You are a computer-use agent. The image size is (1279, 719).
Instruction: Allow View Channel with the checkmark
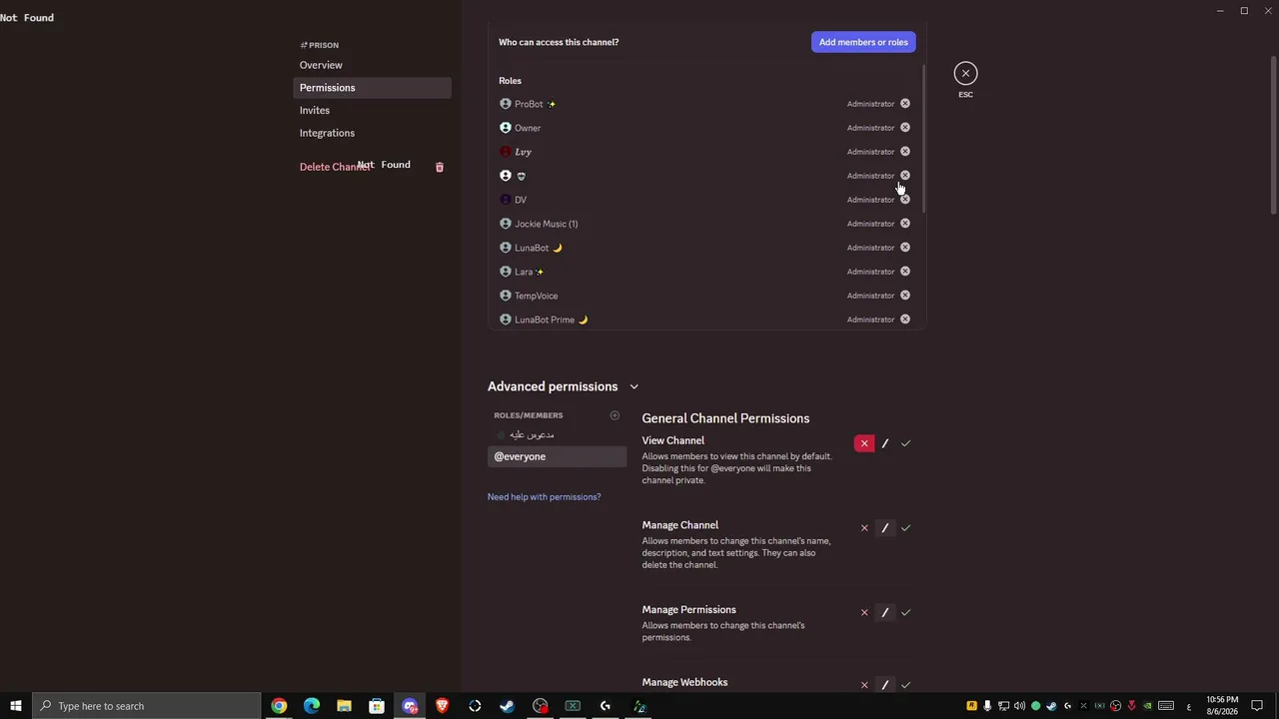pos(905,443)
